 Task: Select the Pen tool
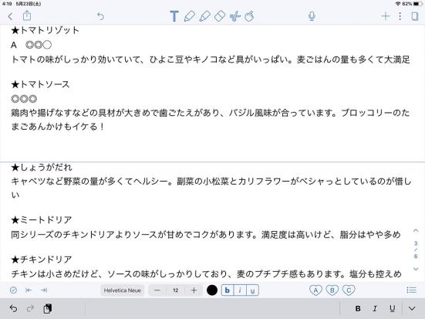click(189, 16)
